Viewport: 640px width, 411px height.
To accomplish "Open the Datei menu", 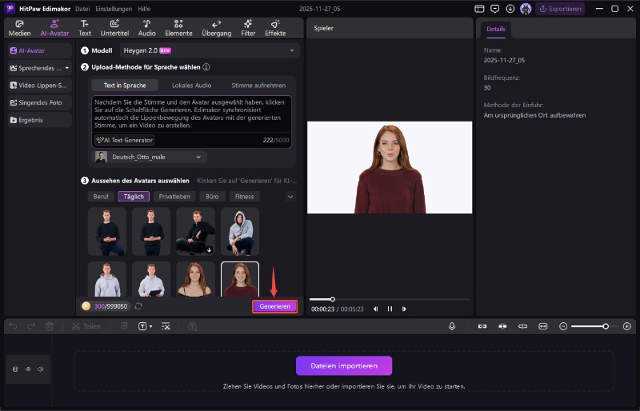I will (82, 9).
